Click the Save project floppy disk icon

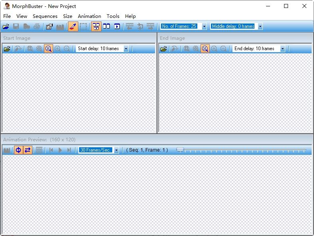tap(16, 26)
